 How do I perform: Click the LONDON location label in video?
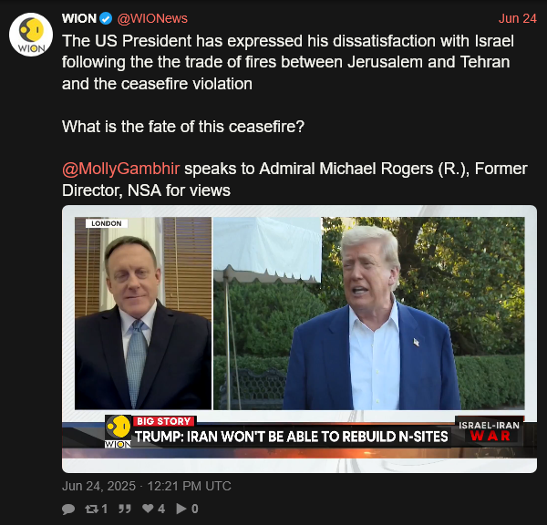(x=107, y=223)
